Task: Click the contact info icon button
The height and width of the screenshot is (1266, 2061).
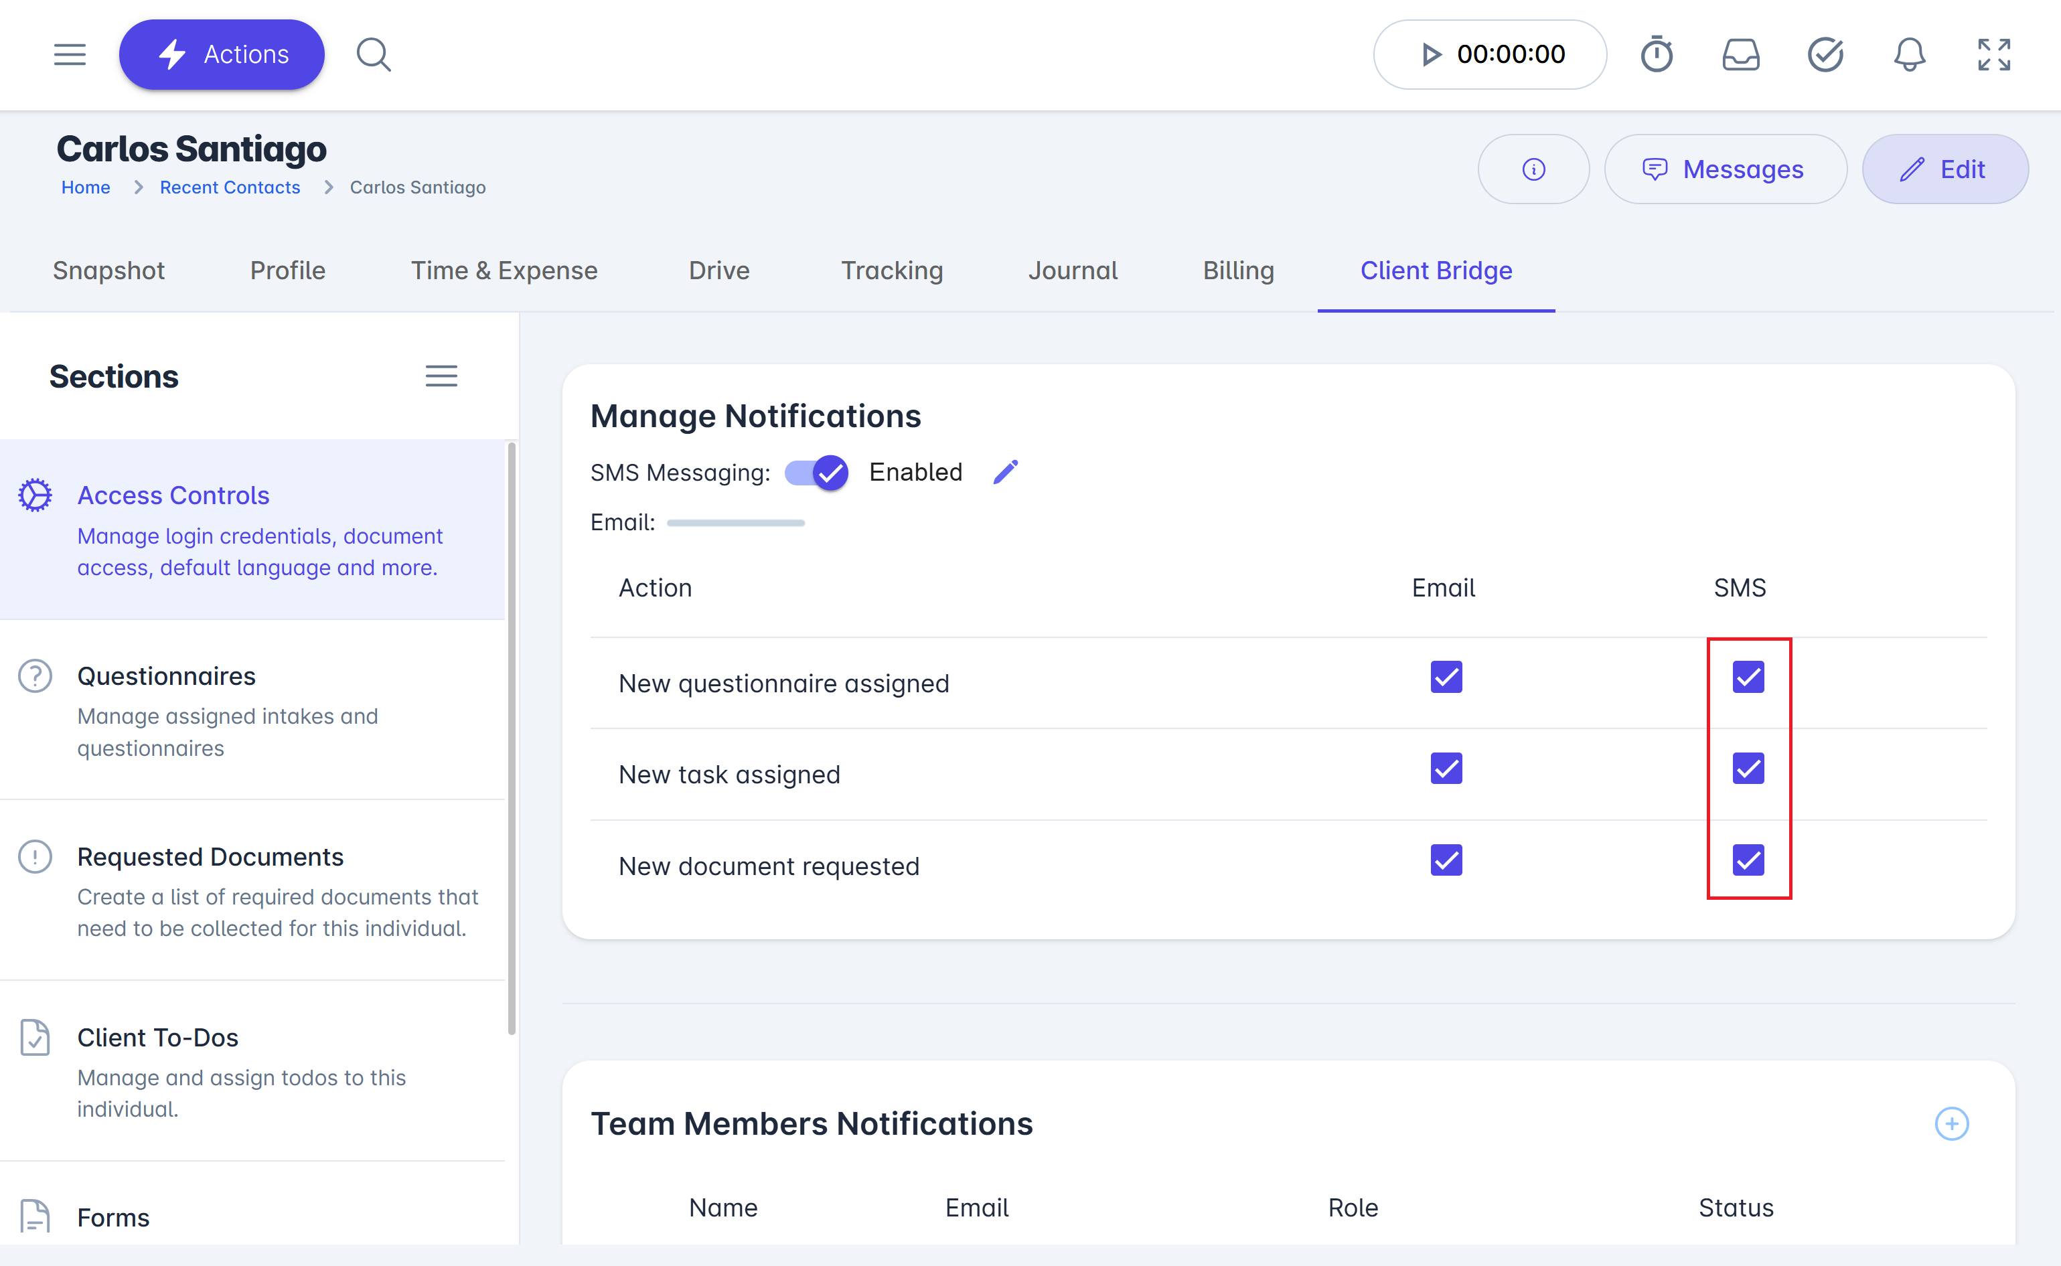Action: pos(1533,169)
